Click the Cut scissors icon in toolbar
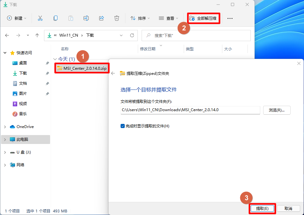The image size is (304, 215). coord(40,18)
